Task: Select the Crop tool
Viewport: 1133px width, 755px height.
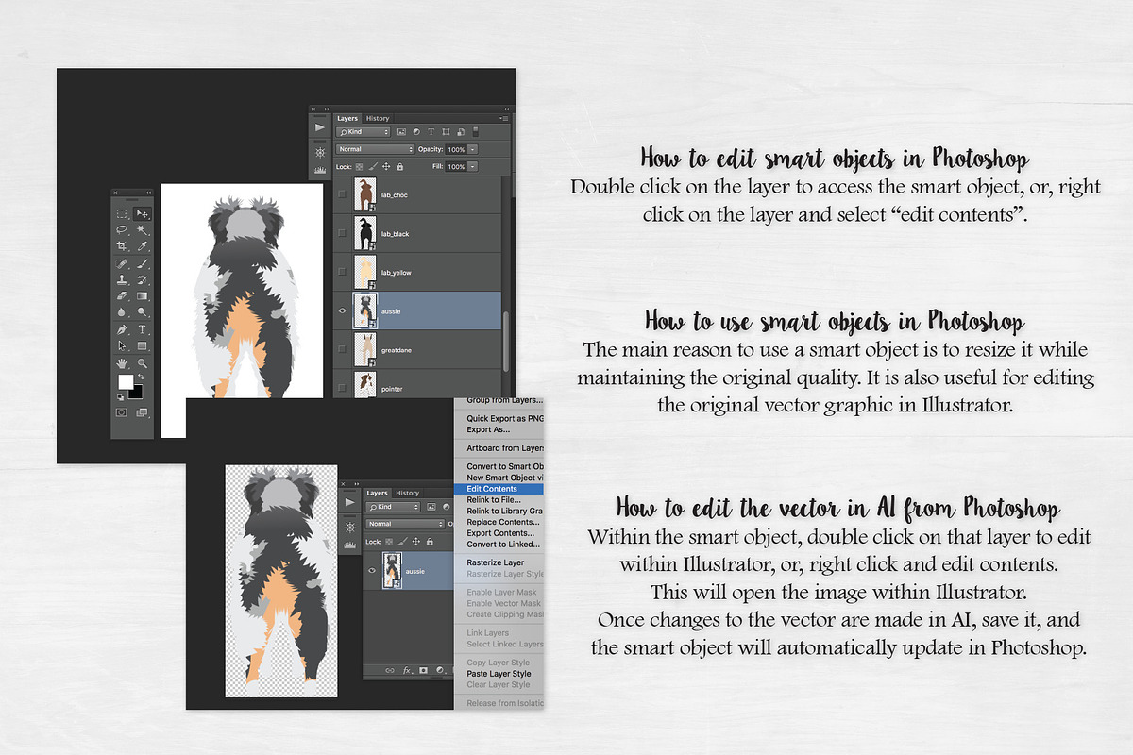Action: click(122, 245)
